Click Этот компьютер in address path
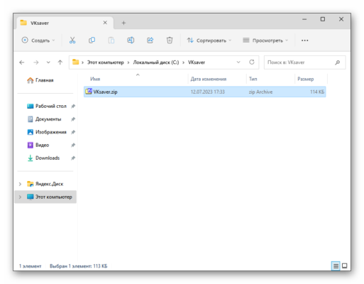 coord(106,62)
